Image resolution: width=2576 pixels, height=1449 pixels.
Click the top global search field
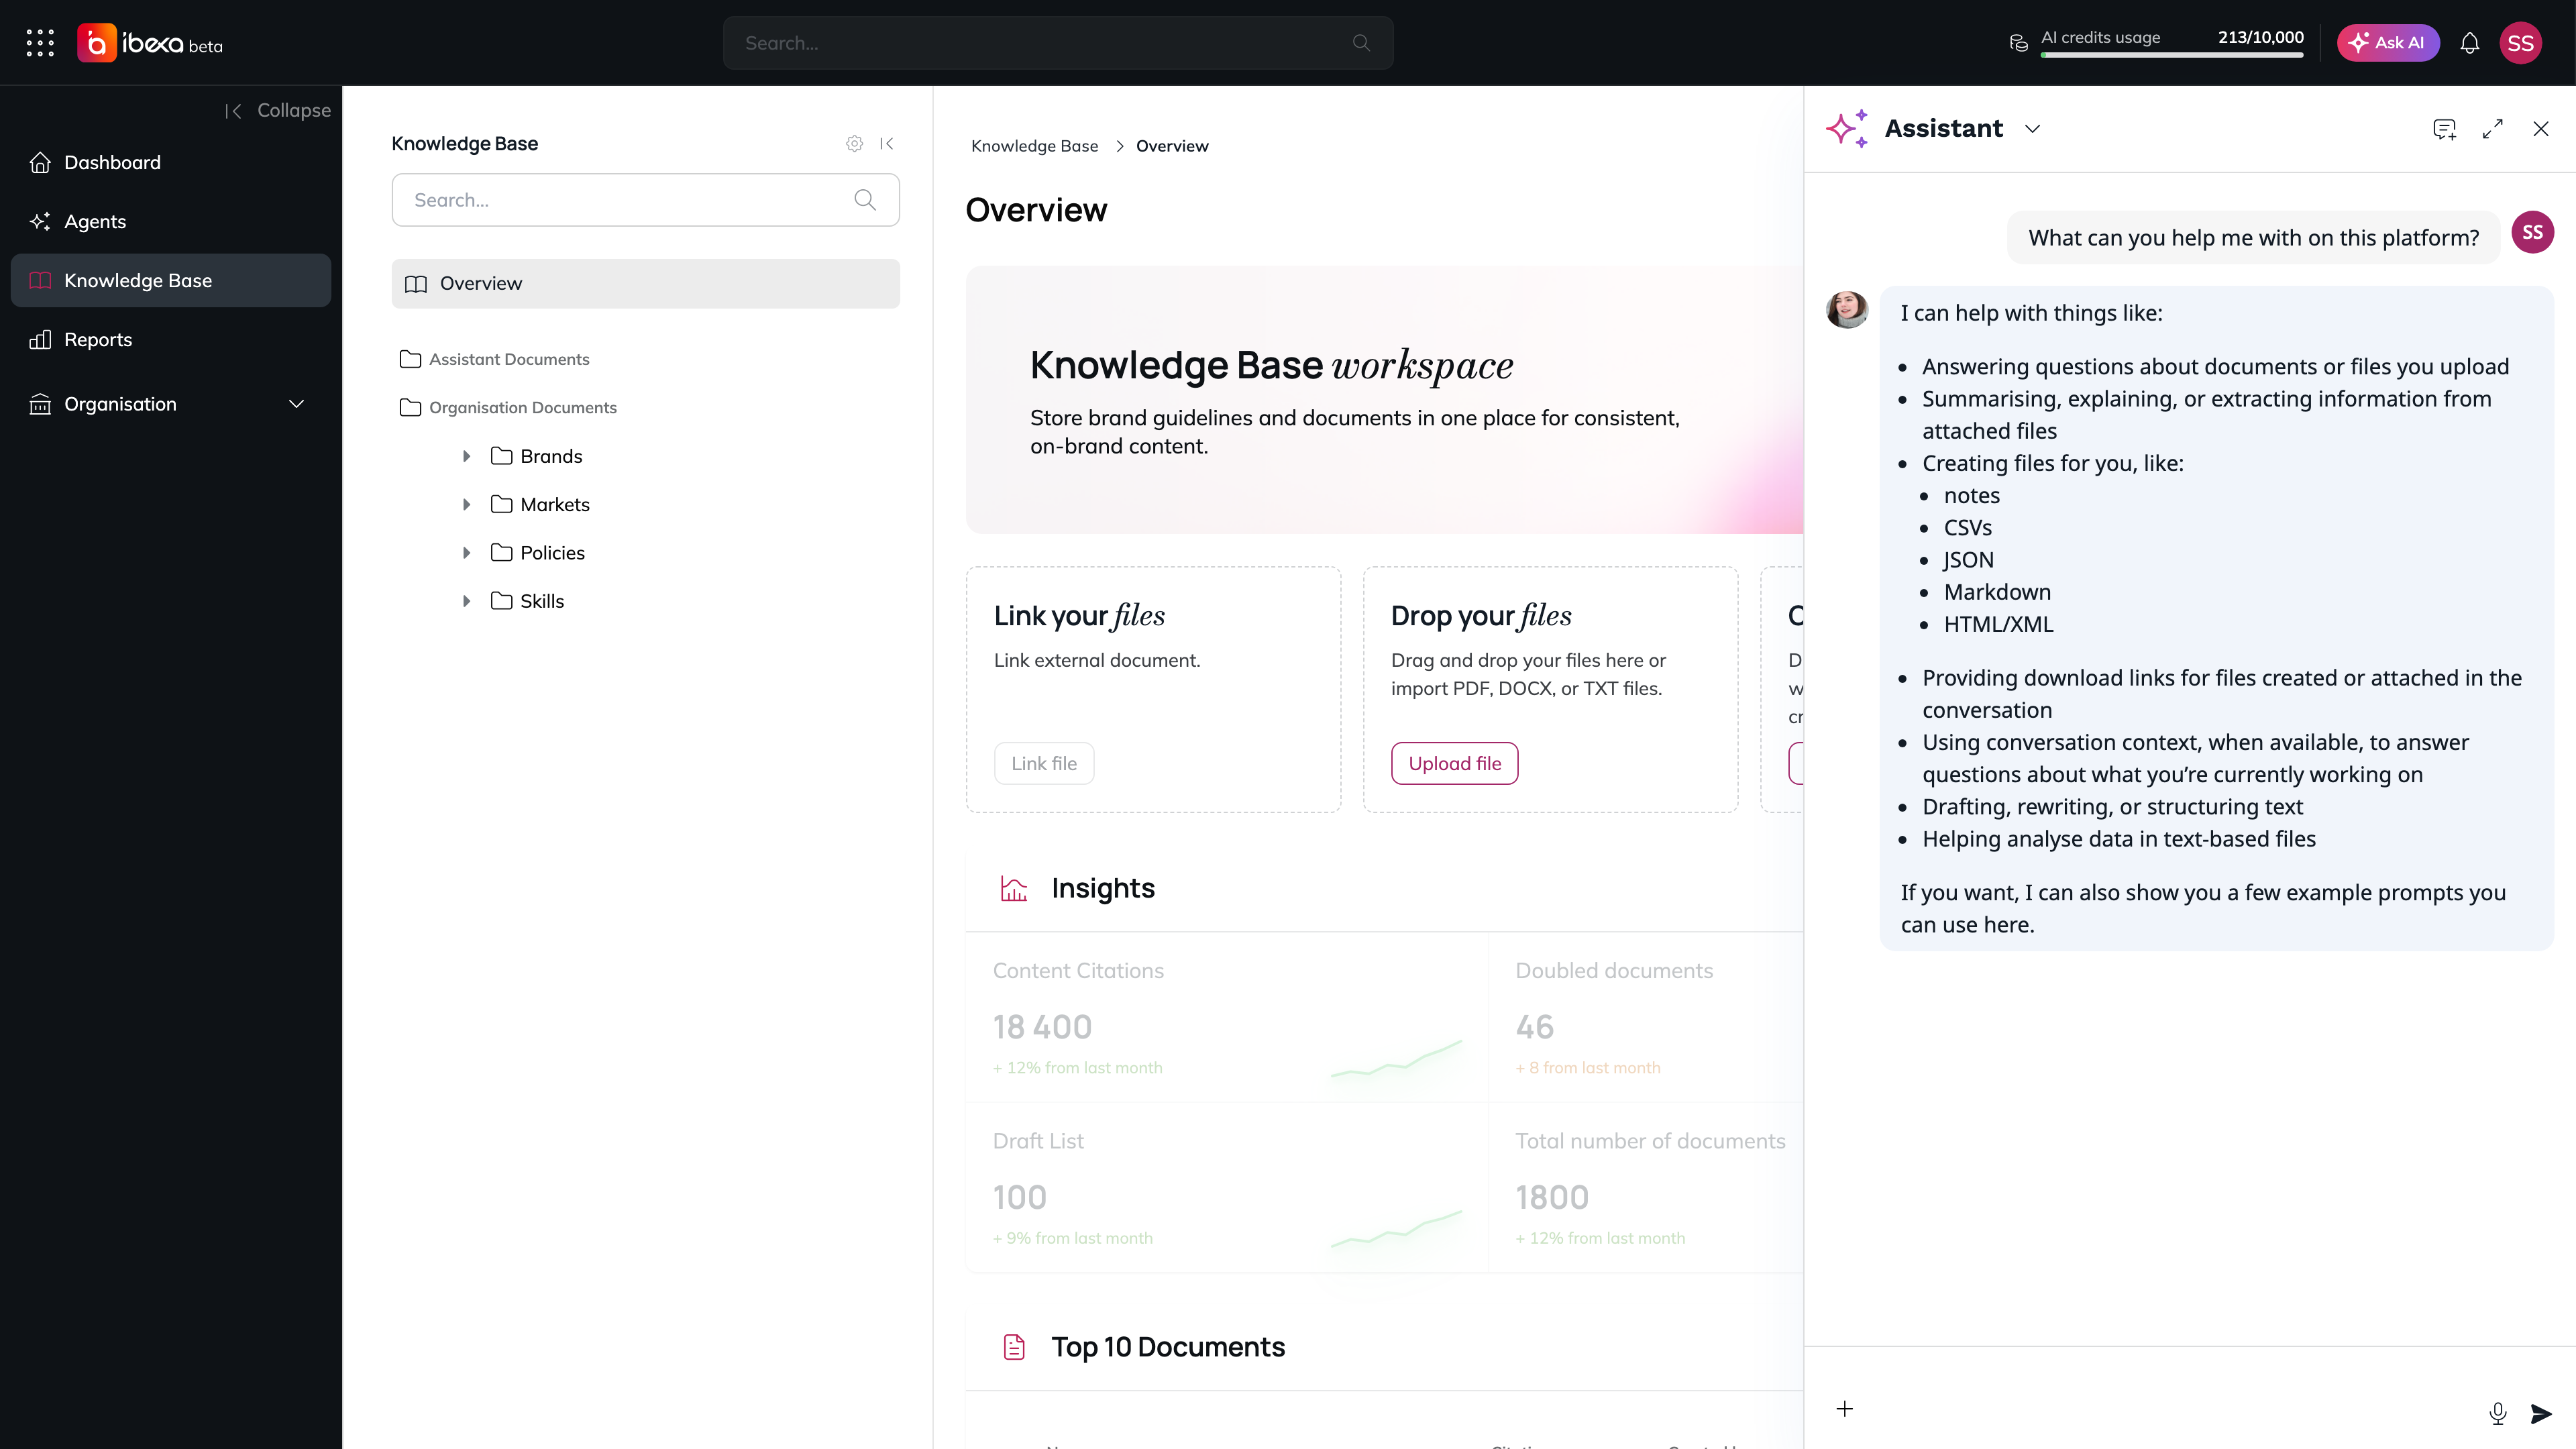click(1058, 43)
